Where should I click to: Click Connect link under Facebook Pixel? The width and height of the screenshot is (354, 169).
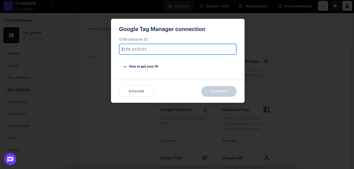(230, 141)
